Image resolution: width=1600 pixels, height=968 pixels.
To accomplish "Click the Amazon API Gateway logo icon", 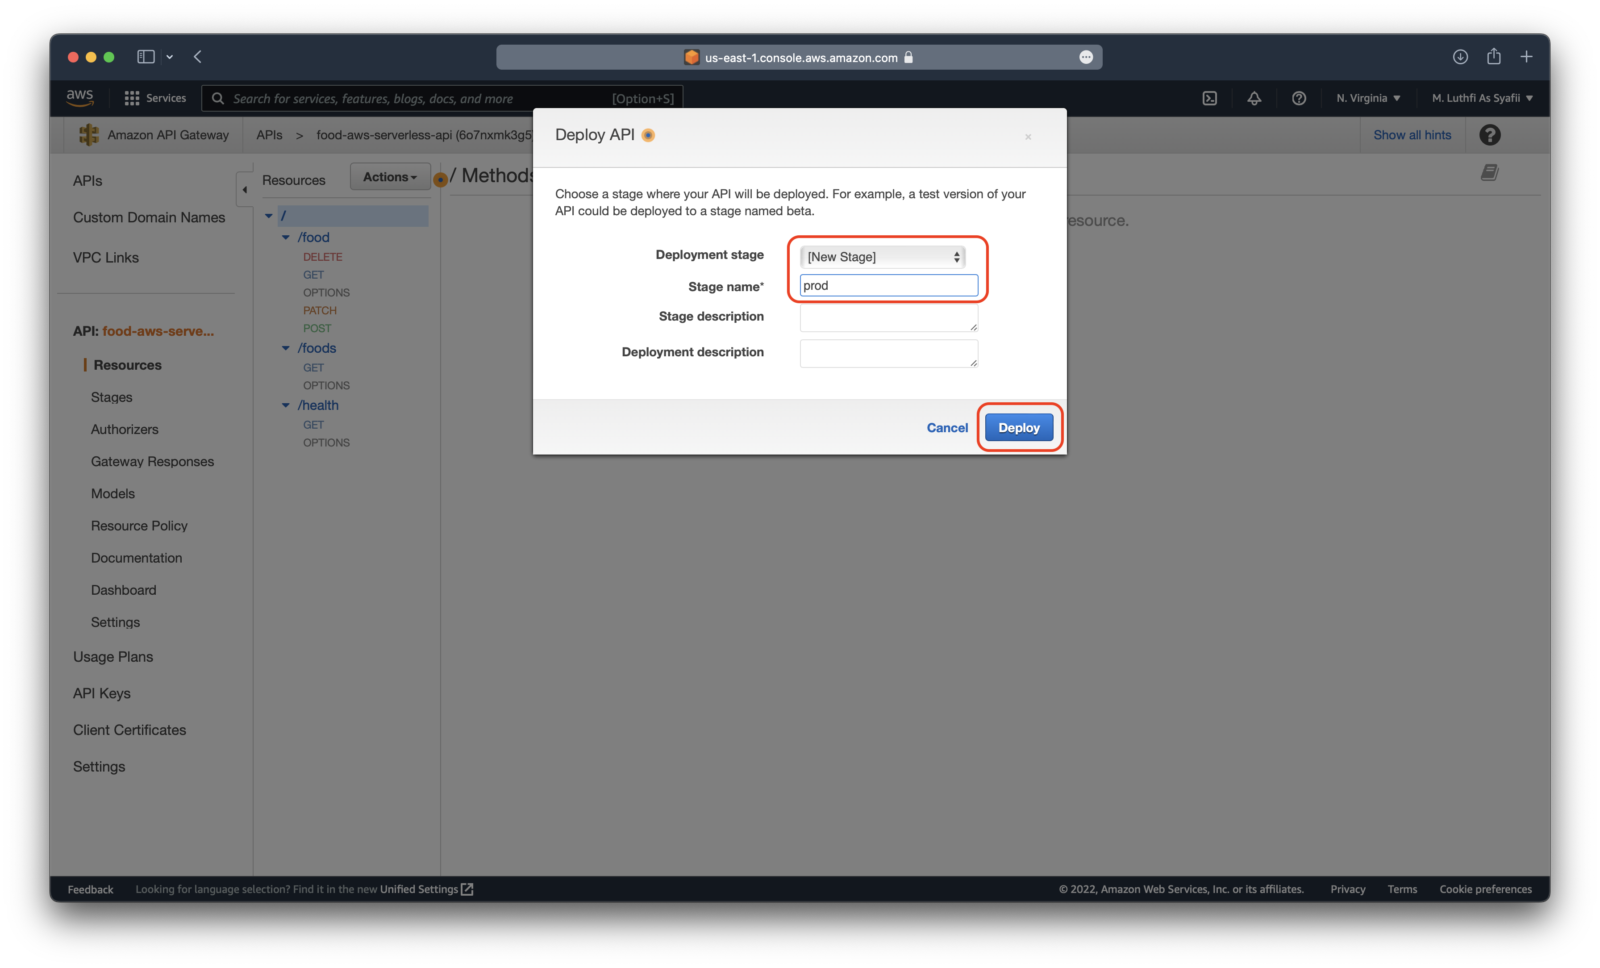I will tap(89, 134).
